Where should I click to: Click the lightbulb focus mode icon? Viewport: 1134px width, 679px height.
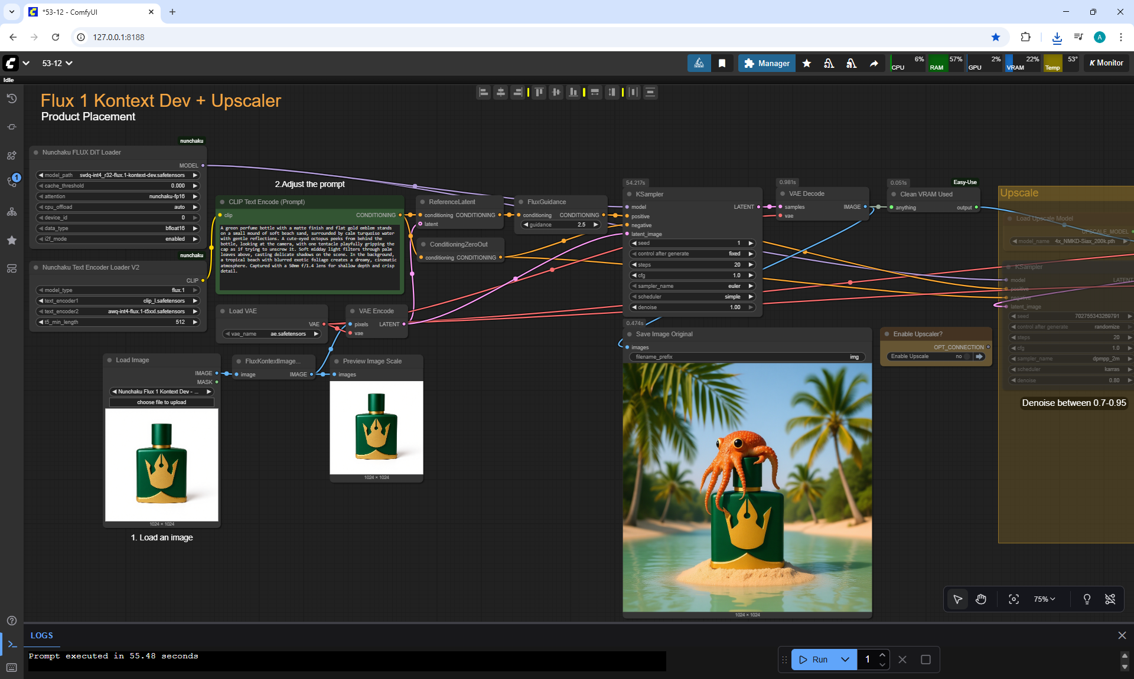1087,599
